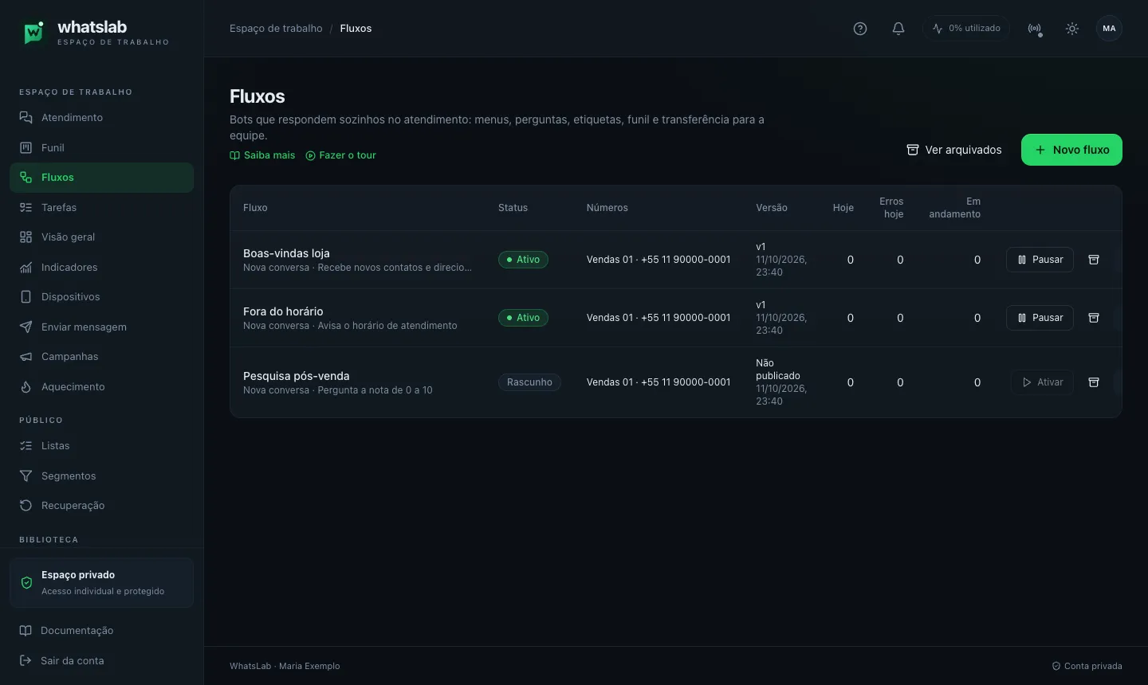Go to Funil in sidebar

coord(101,147)
